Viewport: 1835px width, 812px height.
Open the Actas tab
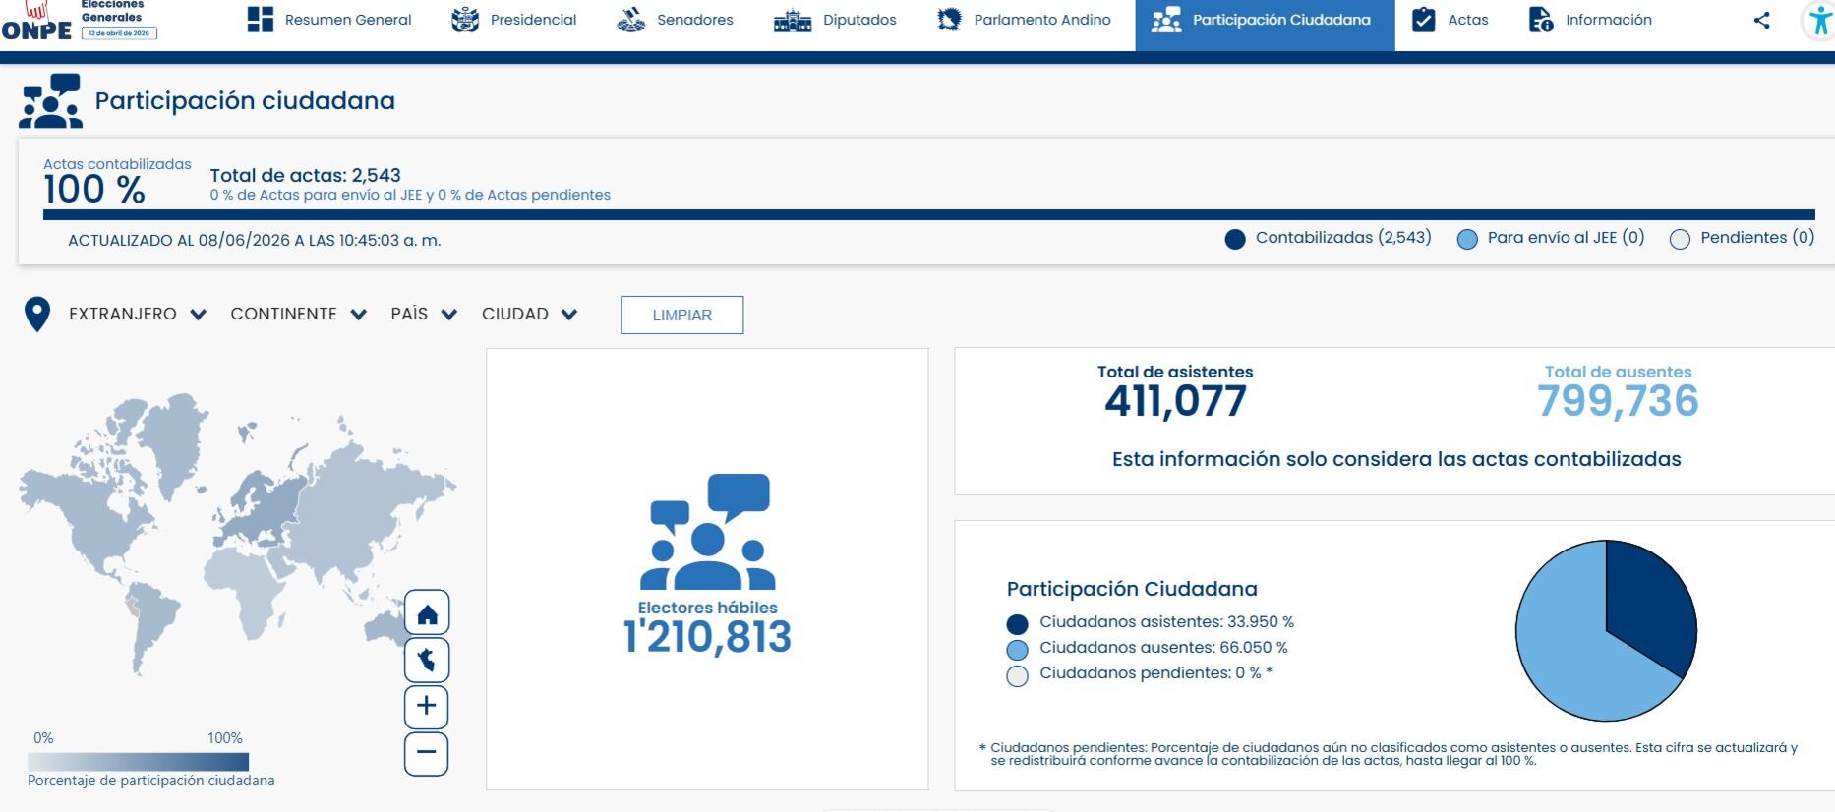[x=1450, y=20]
